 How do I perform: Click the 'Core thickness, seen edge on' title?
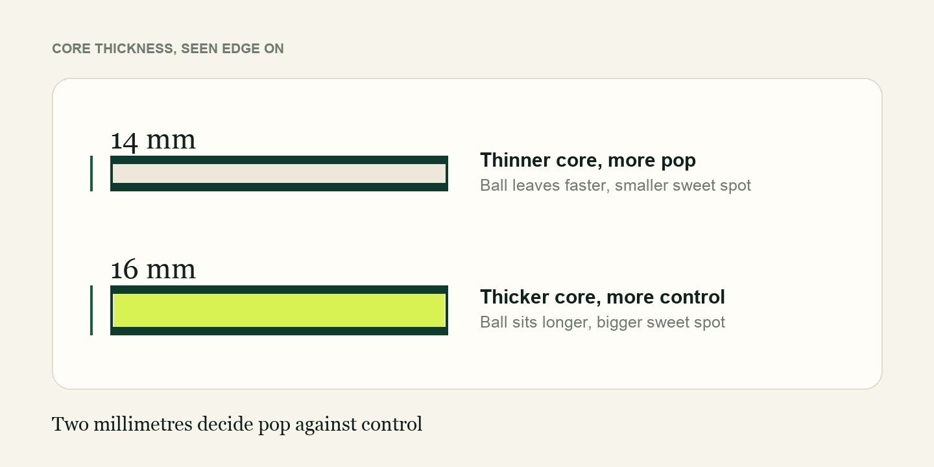[x=168, y=49]
